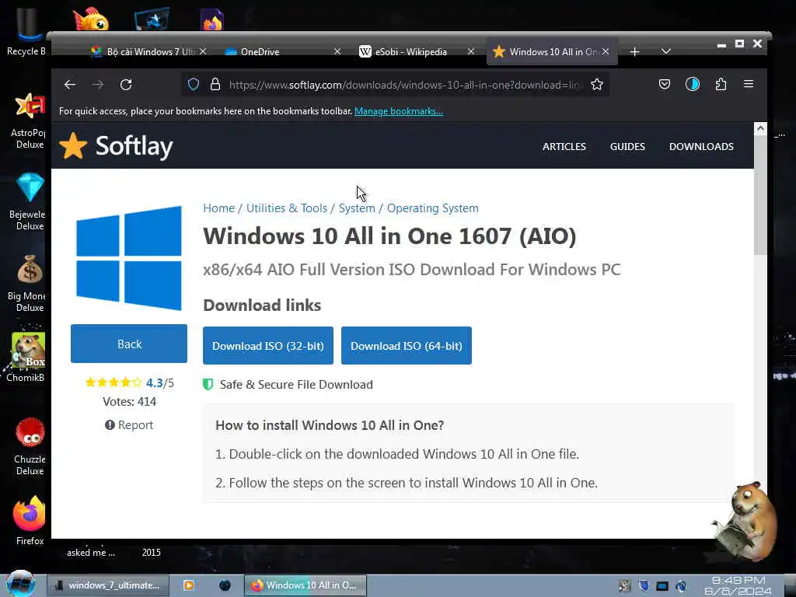
Task: Close the OneDrive tab
Action: (x=337, y=52)
